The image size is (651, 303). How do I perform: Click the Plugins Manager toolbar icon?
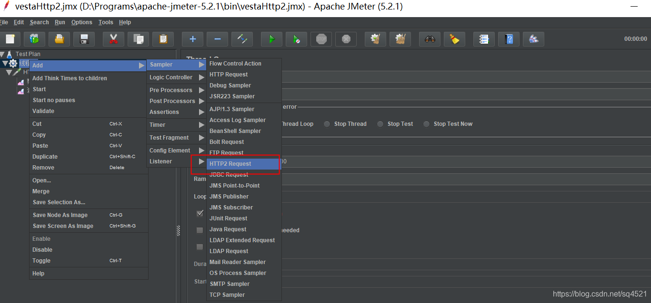[x=533, y=39]
